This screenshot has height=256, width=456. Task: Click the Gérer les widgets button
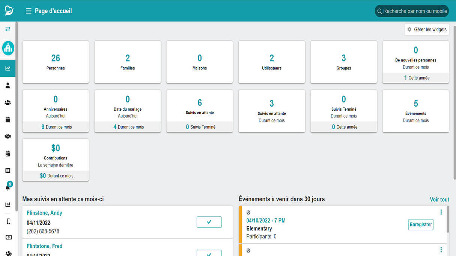point(427,30)
